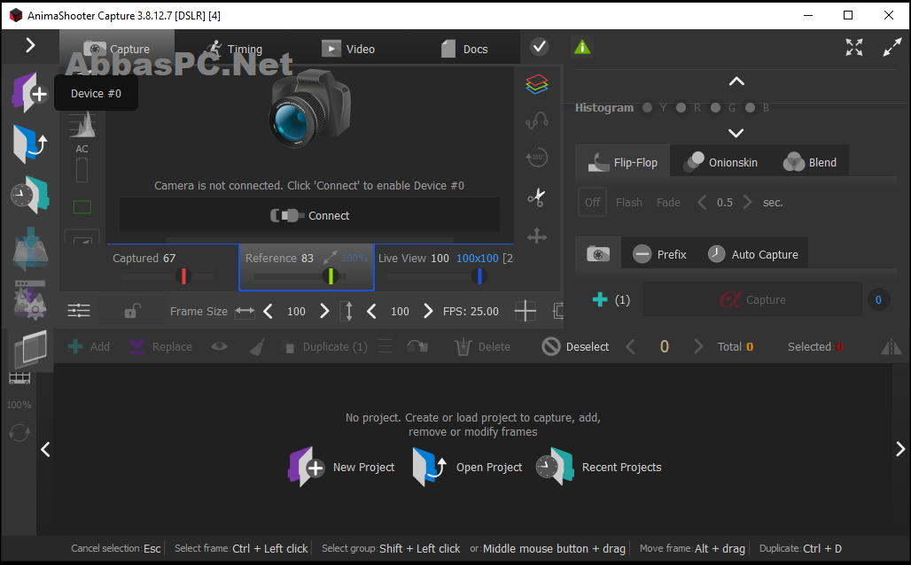Click the frame viewer monitor icon in sidebar
911x565 pixels.
pyautogui.click(x=30, y=348)
